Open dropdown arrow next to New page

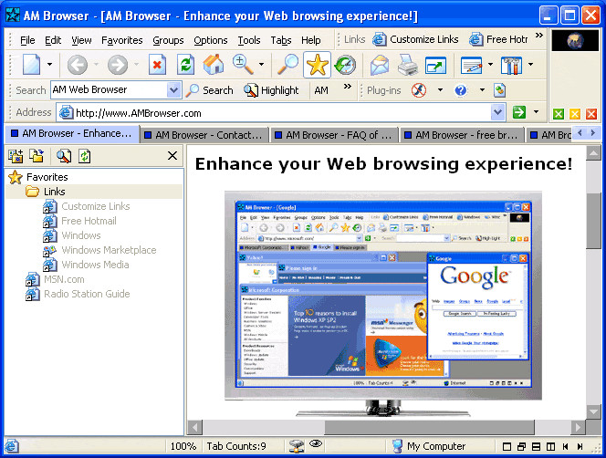(x=49, y=65)
